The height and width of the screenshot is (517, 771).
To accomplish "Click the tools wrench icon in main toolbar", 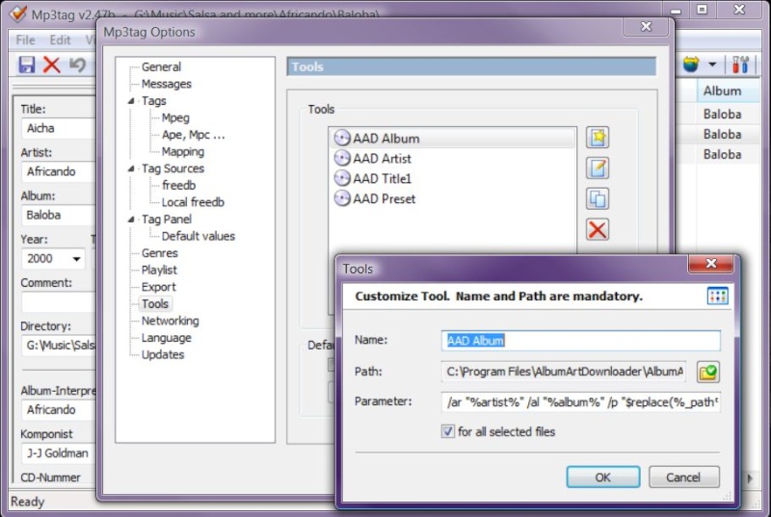I will coord(740,65).
